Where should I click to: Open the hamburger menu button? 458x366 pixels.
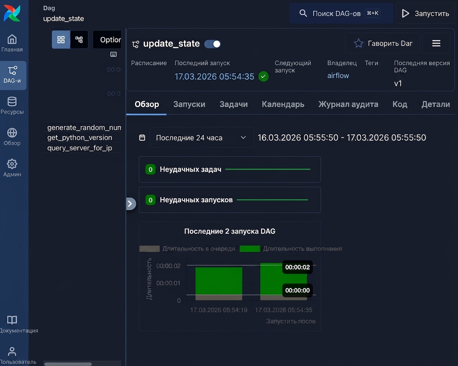pyautogui.click(x=436, y=43)
